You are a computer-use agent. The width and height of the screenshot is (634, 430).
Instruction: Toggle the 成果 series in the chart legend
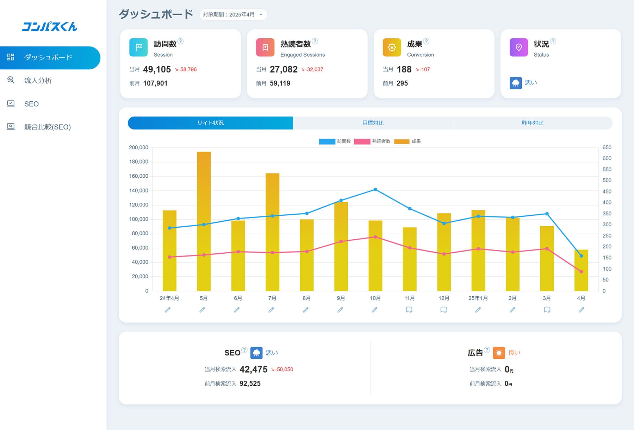407,141
